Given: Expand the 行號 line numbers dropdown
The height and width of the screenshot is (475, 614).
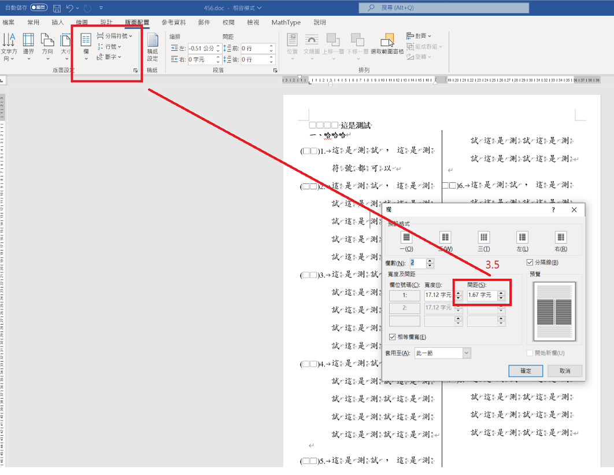Looking at the screenshot, I should coord(109,46).
